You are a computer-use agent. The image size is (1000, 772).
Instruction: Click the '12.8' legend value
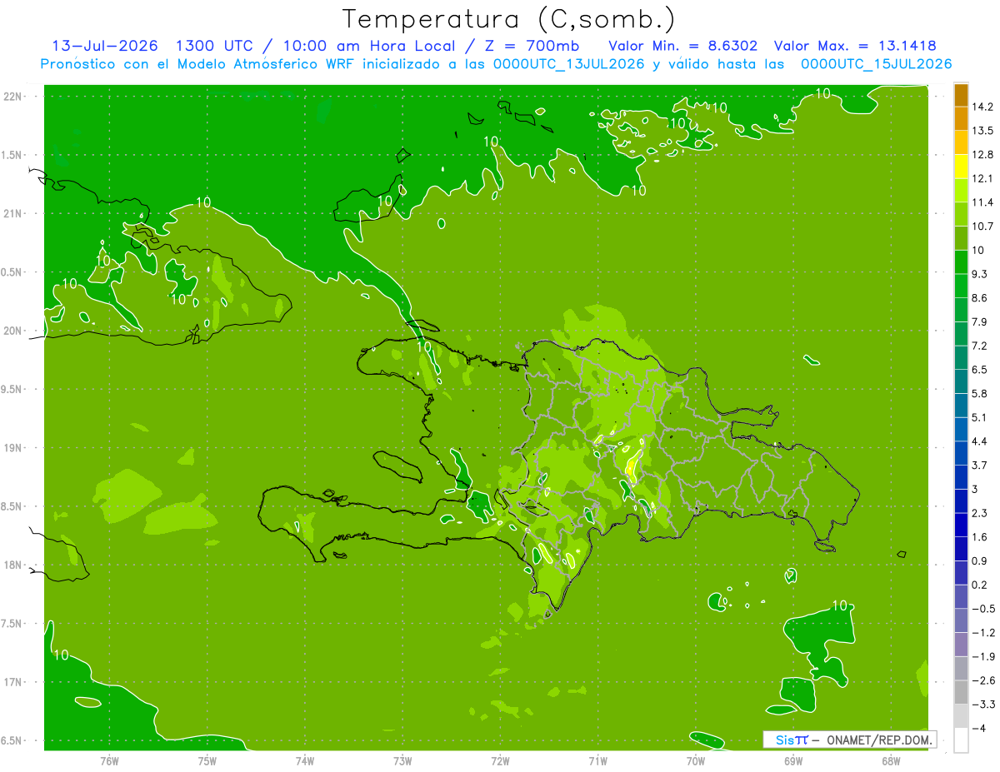click(x=982, y=154)
